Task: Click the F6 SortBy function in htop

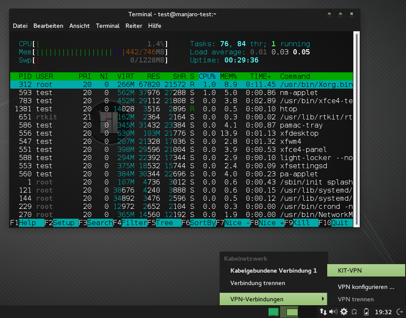Action: coord(203,223)
